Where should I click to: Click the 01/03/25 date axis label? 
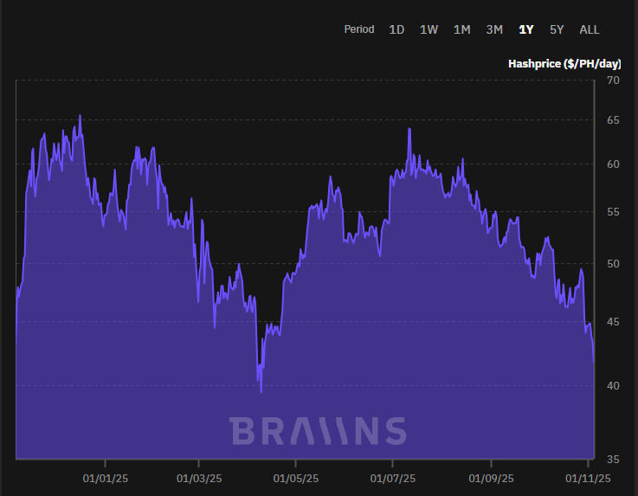click(x=199, y=477)
